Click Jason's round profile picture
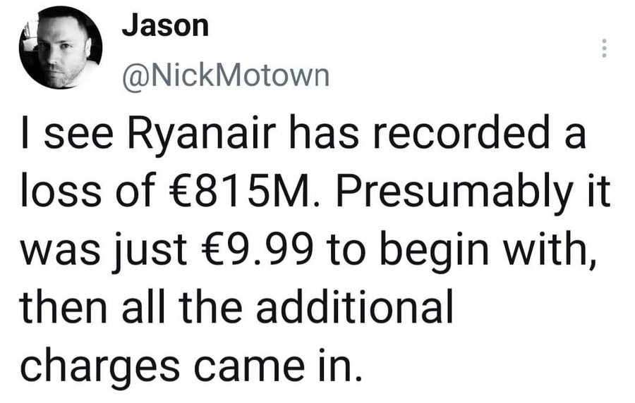635x403 pixels. pyautogui.click(x=61, y=47)
